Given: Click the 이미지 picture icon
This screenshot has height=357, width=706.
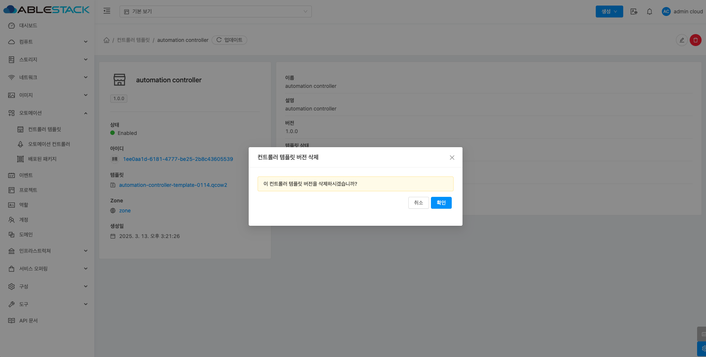Looking at the screenshot, I should (x=12, y=95).
